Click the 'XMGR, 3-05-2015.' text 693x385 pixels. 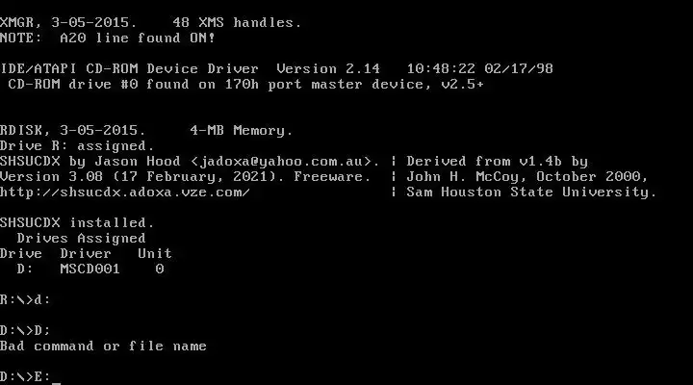point(68,22)
